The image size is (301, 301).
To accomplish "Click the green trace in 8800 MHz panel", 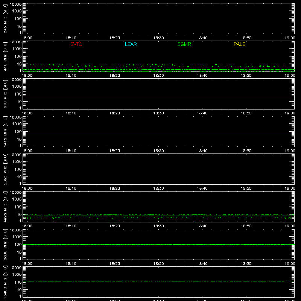I will tap(158, 245).
